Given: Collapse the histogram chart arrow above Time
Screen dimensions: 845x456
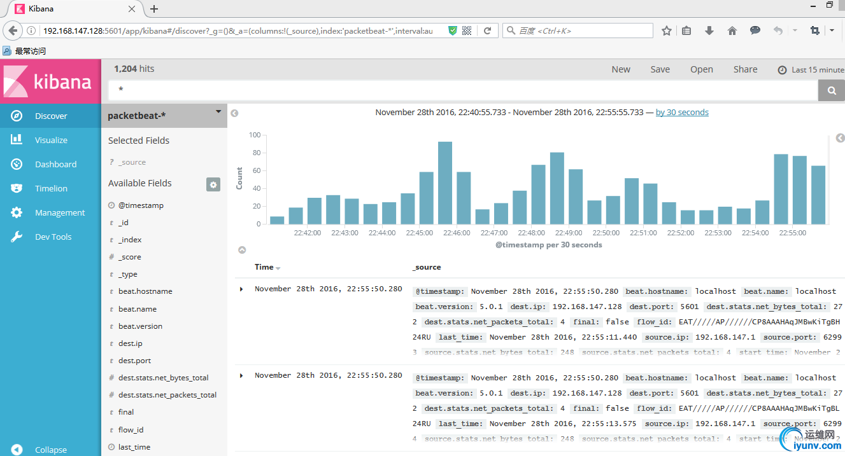Looking at the screenshot, I should pos(242,250).
